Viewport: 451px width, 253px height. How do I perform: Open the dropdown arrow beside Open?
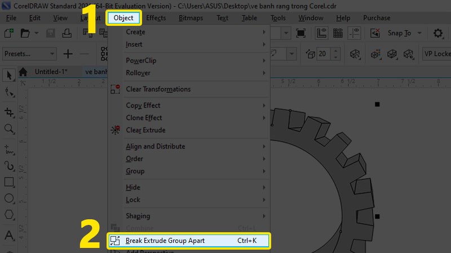[x=36, y=33]
